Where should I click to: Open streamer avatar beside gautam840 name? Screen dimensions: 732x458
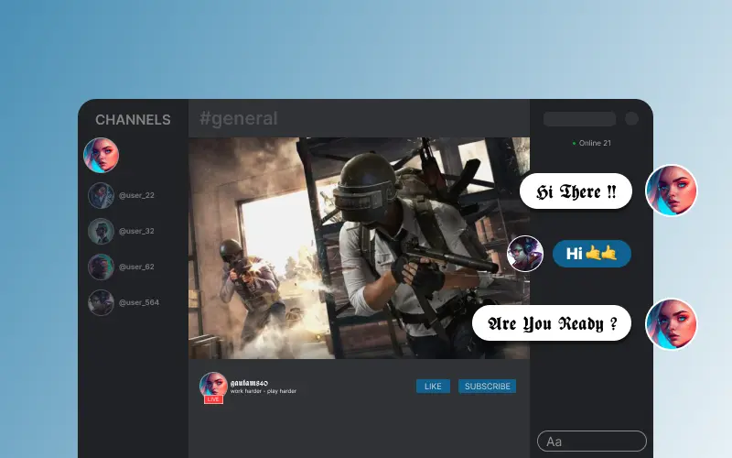(213, 385)
